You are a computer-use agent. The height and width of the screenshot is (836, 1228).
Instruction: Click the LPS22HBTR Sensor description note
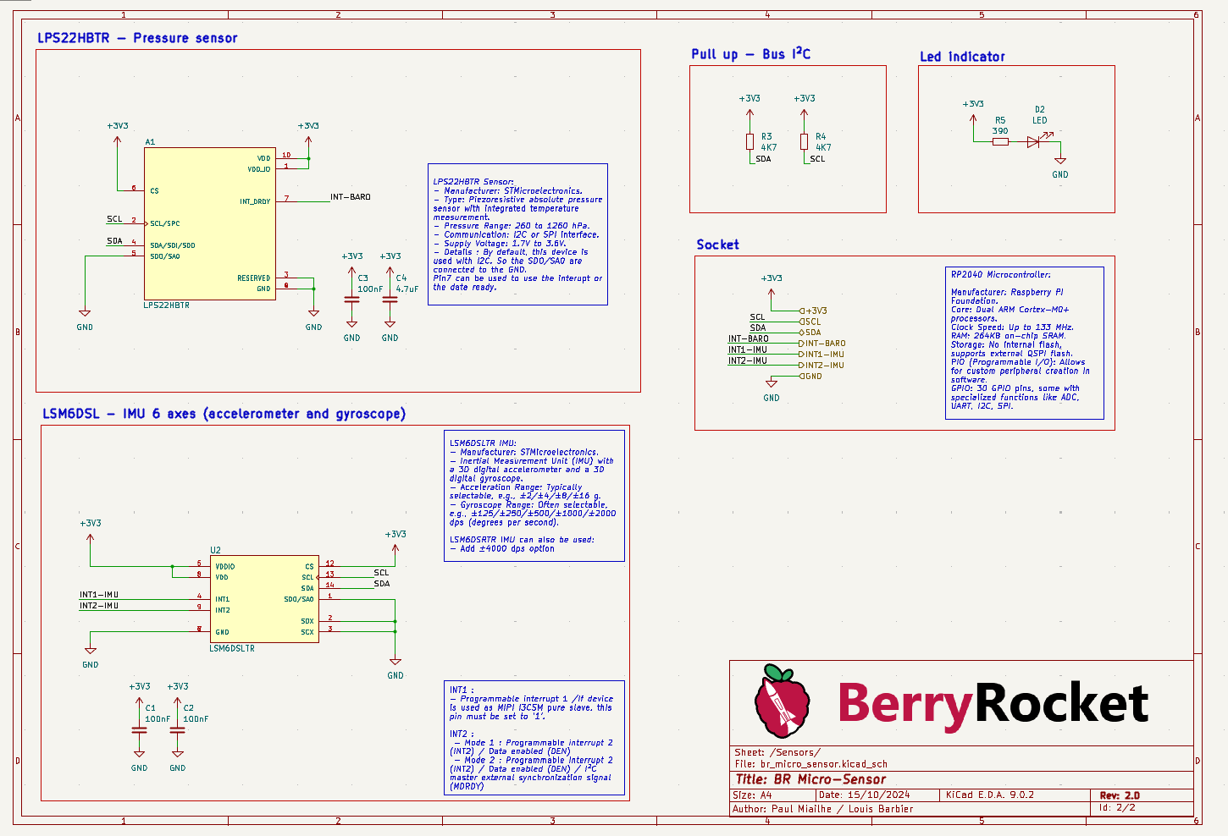[517, 234]
